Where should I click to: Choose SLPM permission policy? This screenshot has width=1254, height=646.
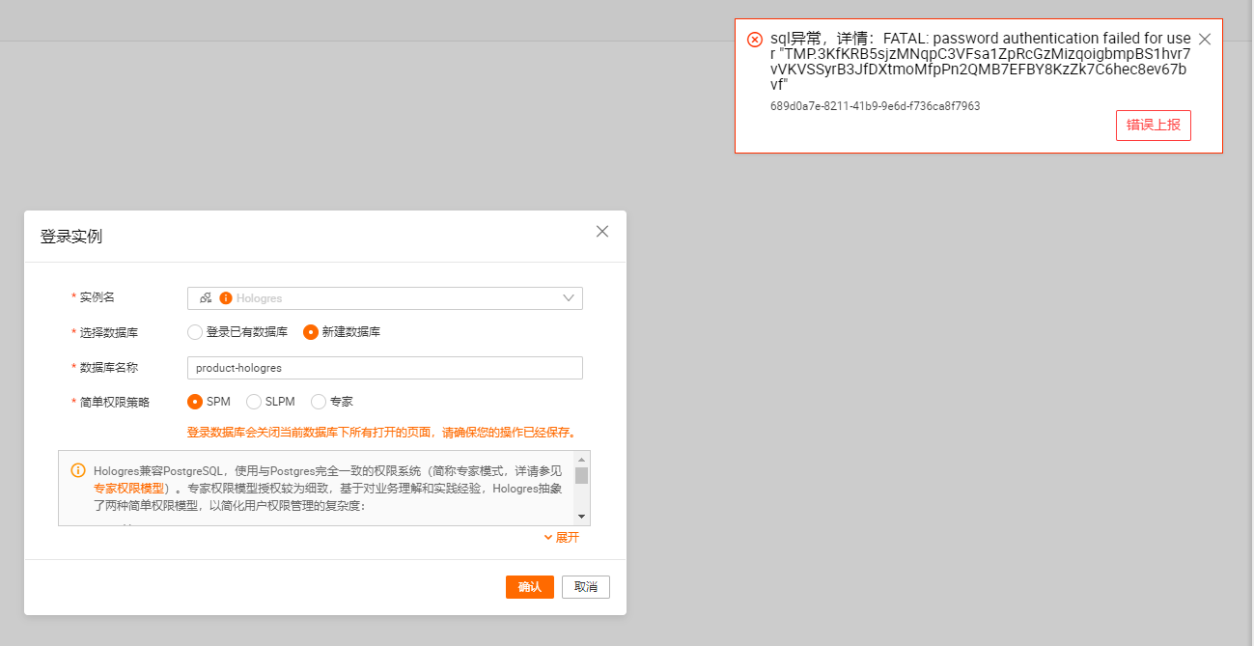click(x=254, y=402)
